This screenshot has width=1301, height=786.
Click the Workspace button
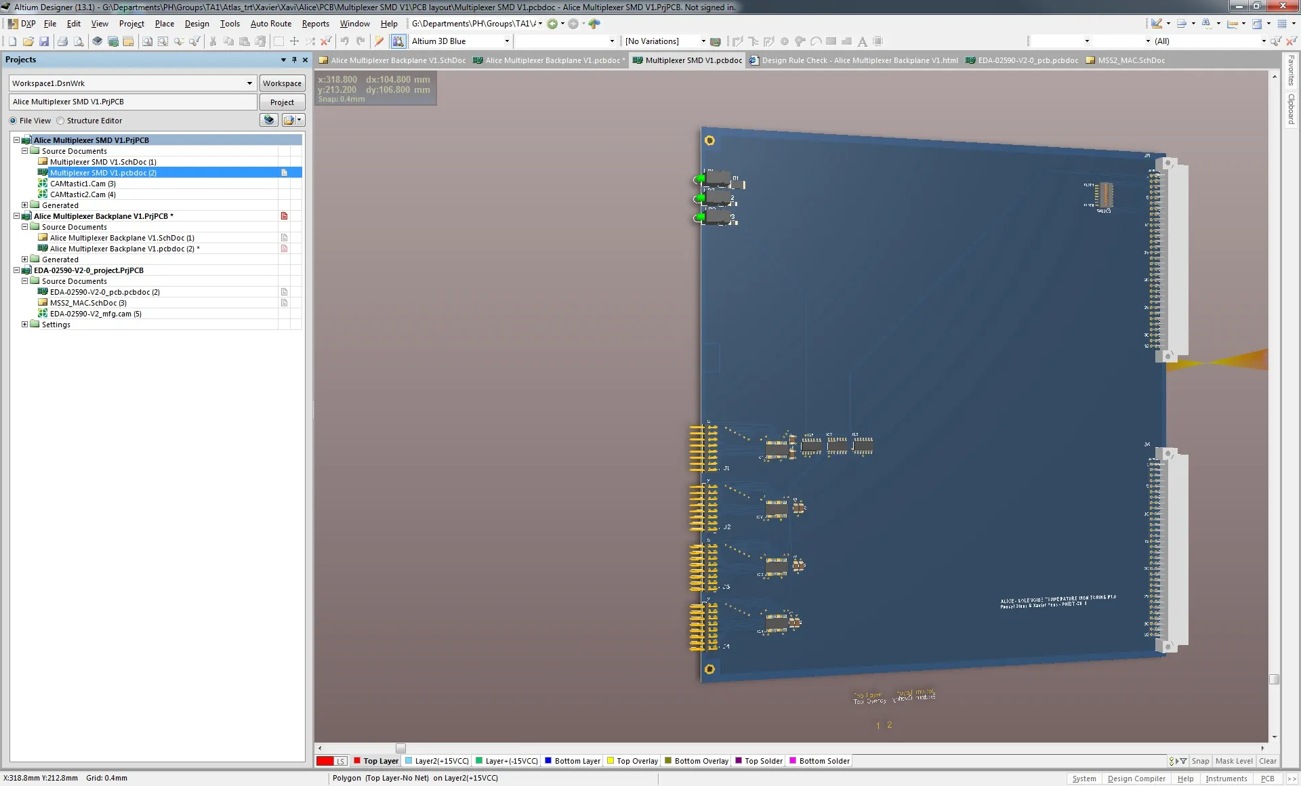click(x=282, y=83)
